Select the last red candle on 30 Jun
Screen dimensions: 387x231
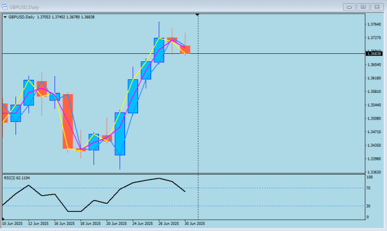point(185,50)
